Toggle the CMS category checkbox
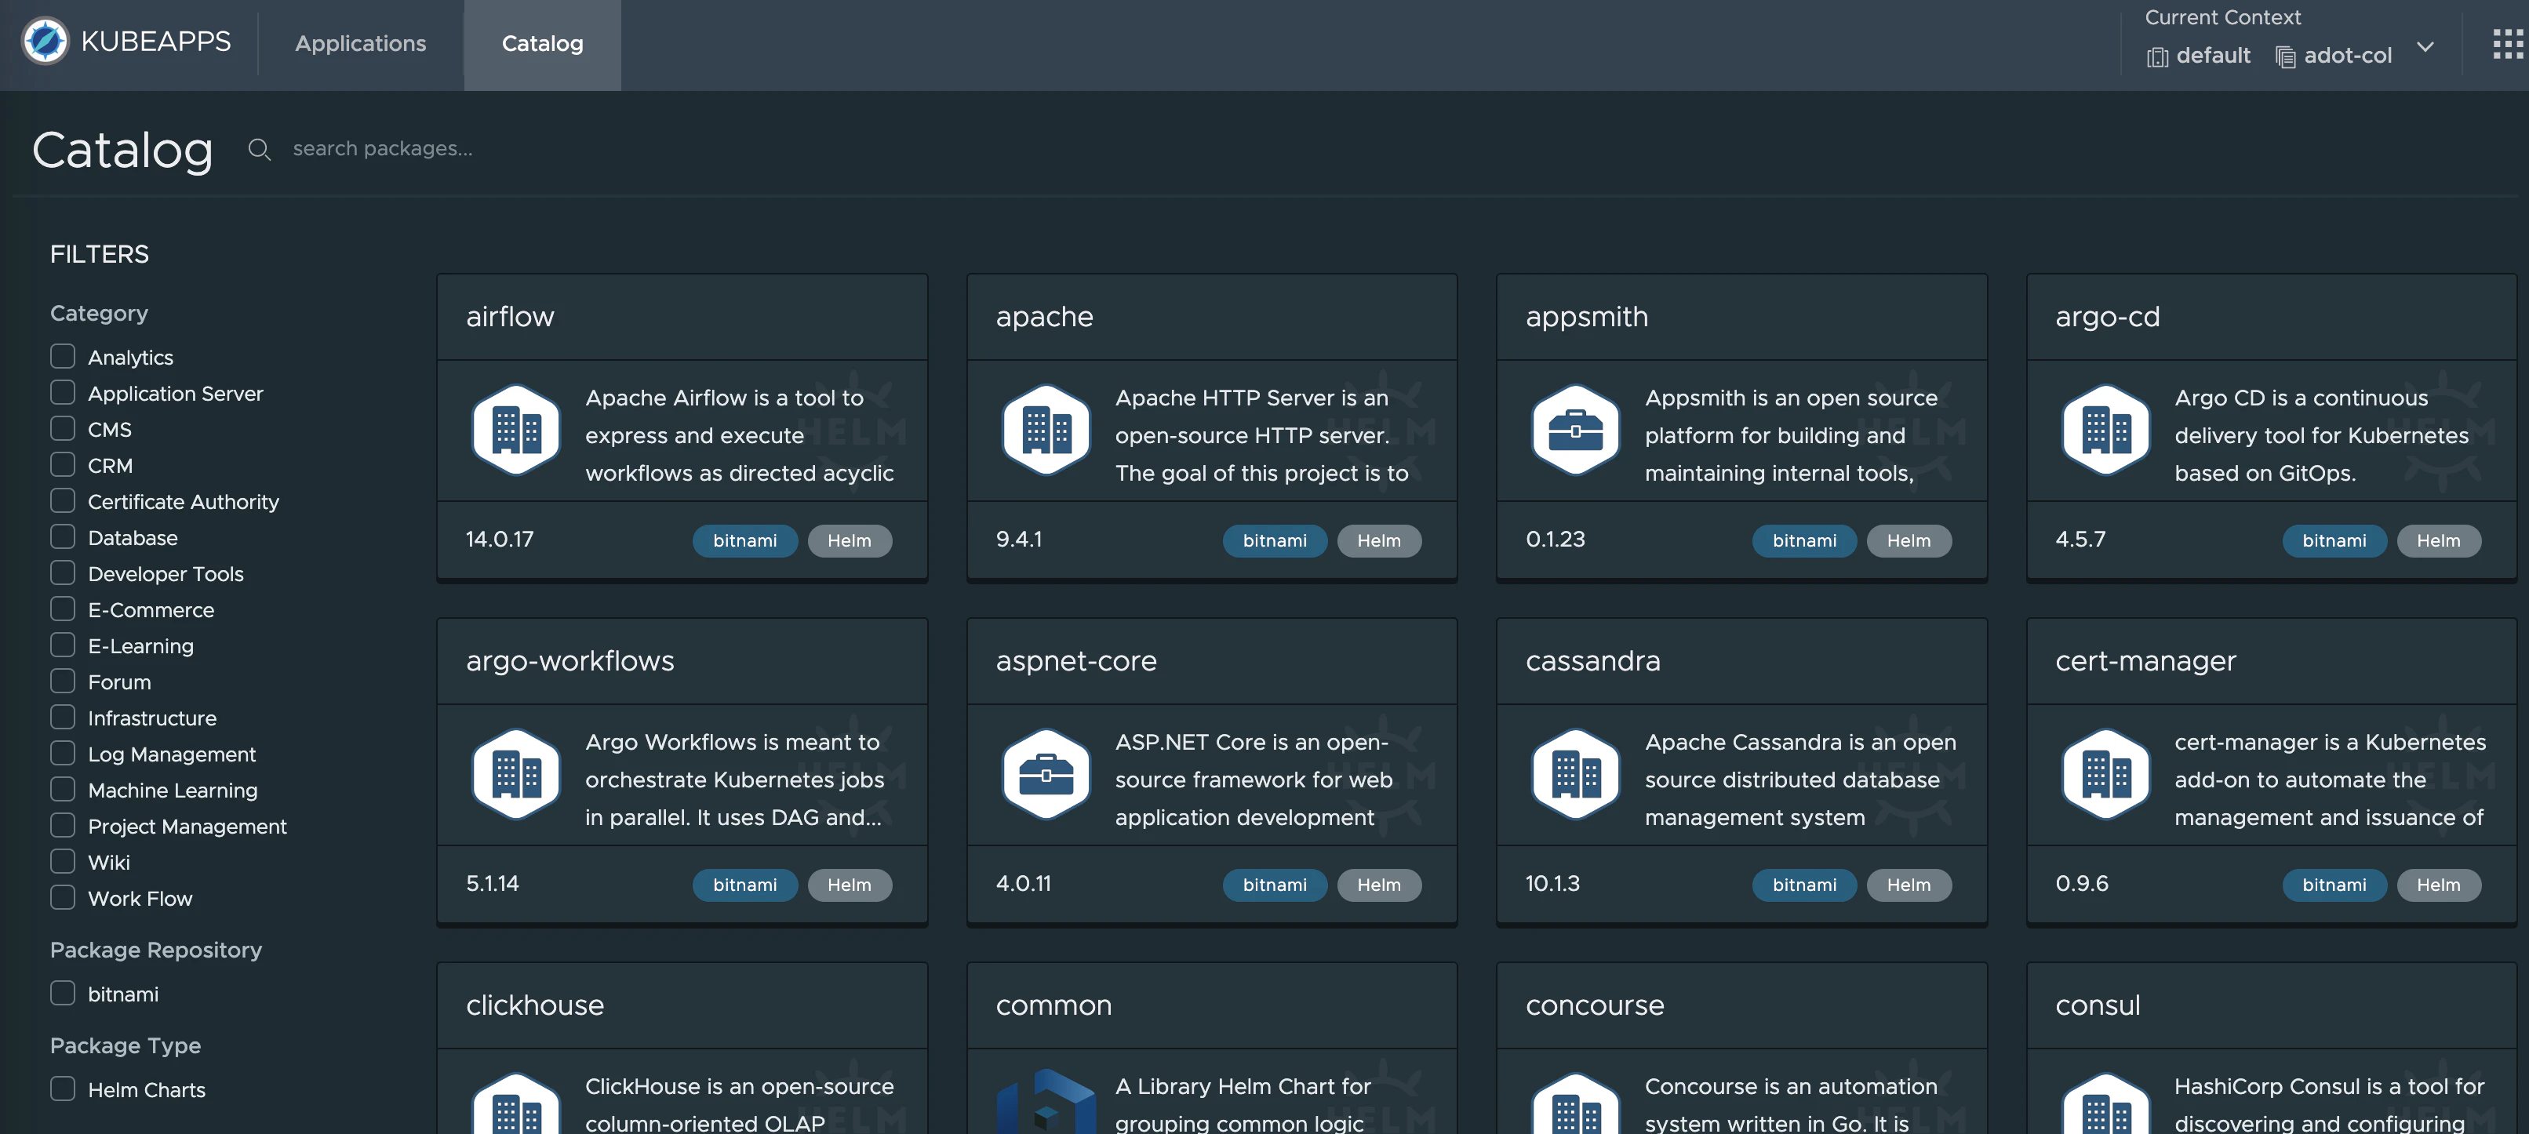 pyautogui.click(x=63, y=428)
